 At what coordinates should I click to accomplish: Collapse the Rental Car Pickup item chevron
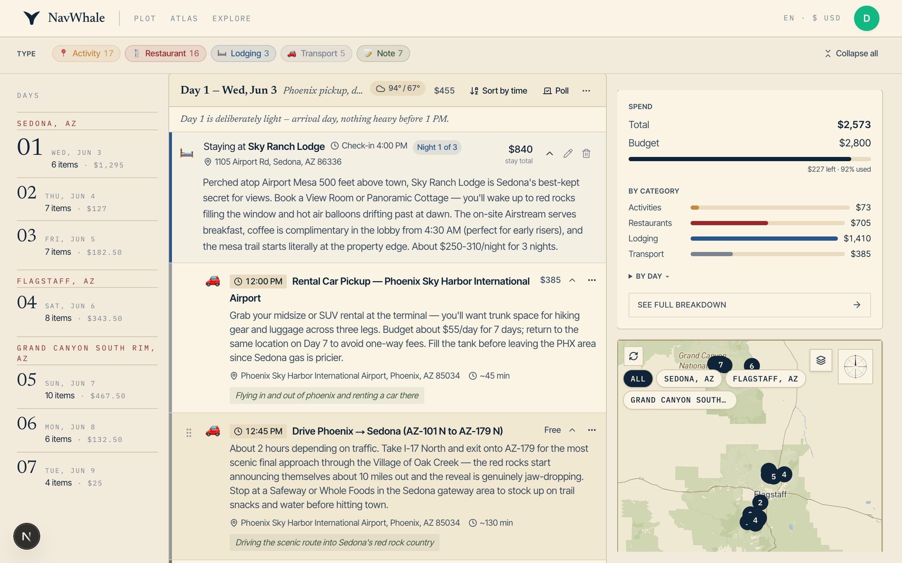click(x=572, y=280)
